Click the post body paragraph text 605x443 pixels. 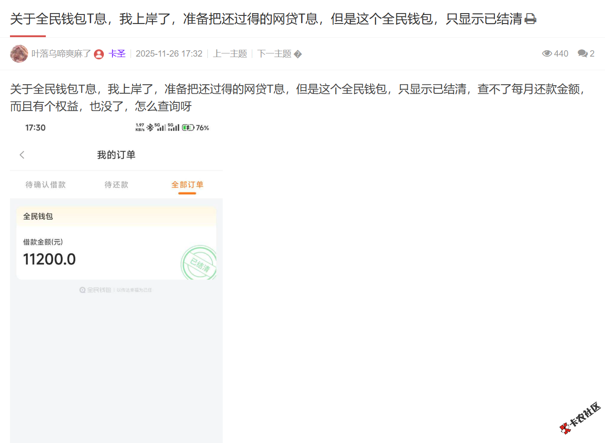coord(298,97)
